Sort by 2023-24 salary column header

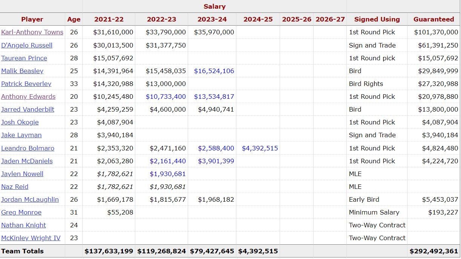click(212, 19)
